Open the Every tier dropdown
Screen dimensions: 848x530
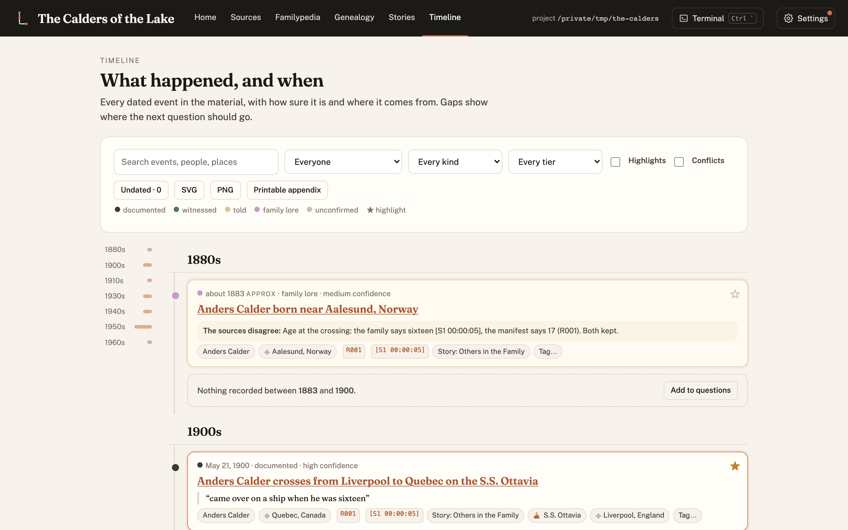point(555,162)
